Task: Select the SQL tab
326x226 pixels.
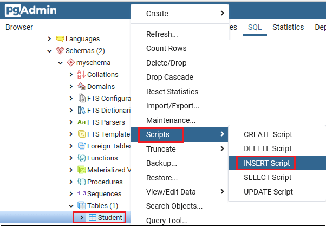Action: [x=255, y=27]
